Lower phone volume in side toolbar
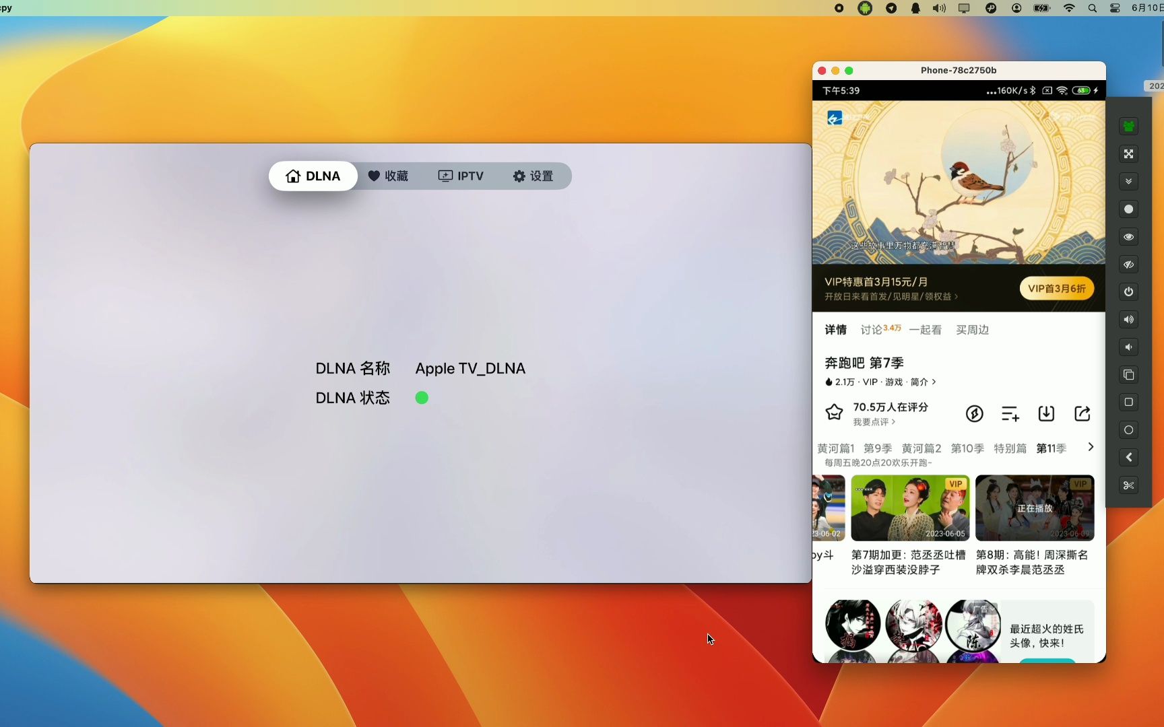 pyautogui.click(x=1128, y=347)
